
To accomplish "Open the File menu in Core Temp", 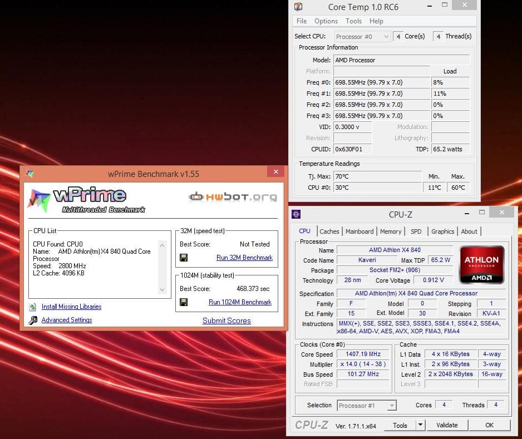I will pos(302,21).
